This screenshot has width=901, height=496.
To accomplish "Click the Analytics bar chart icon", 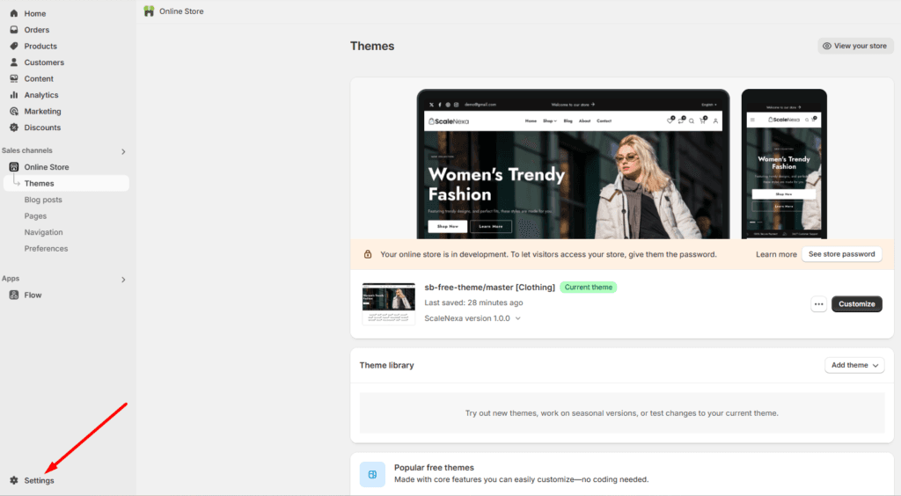I will [x=14, y=95].
